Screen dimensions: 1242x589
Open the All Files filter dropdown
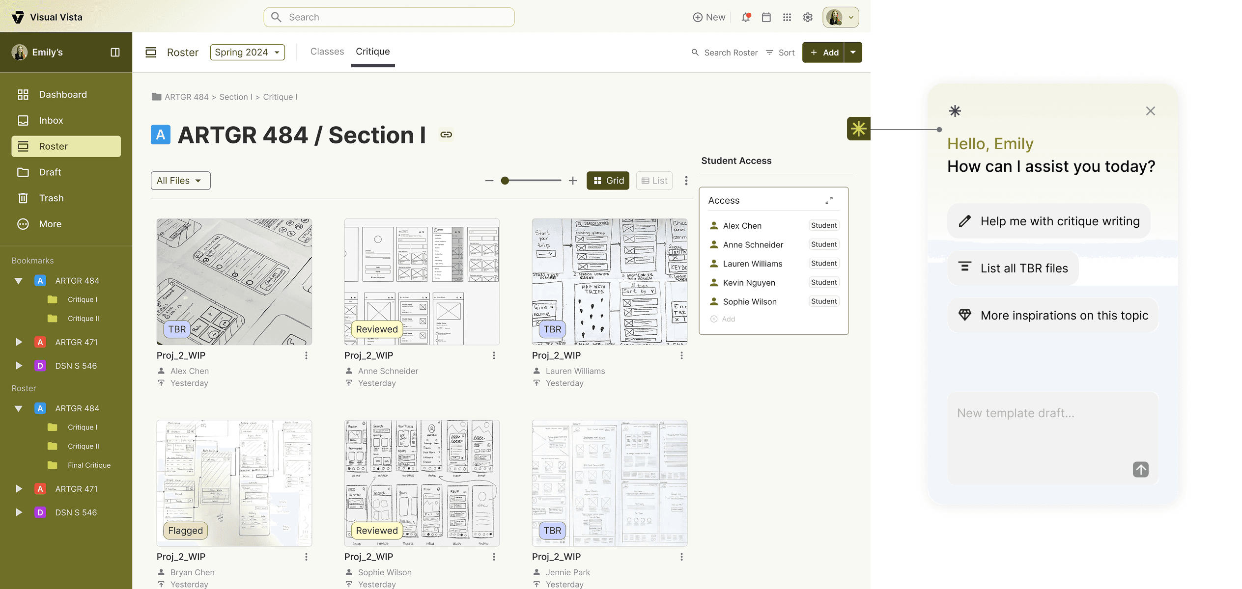coord(180,181)
